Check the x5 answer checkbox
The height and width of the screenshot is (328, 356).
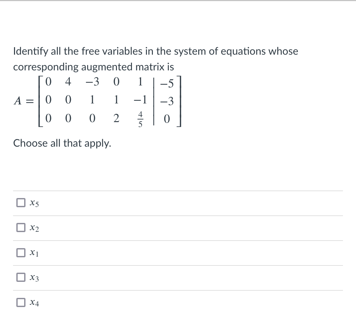click(x=21, y=202)
